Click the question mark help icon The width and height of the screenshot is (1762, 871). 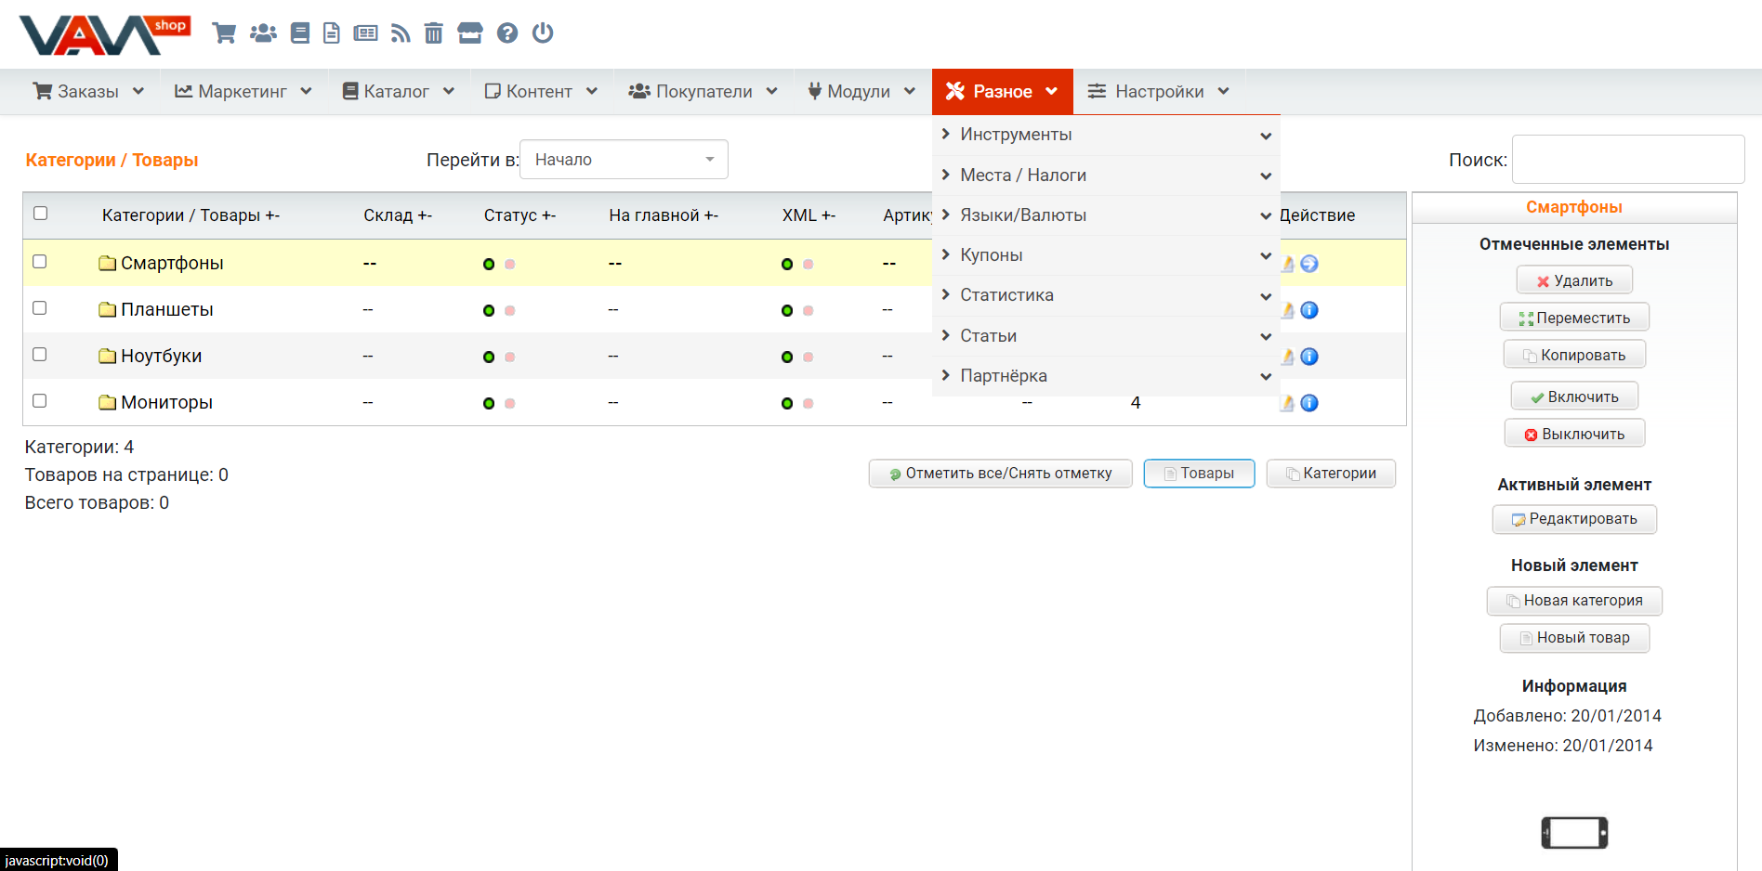point(507,33)
